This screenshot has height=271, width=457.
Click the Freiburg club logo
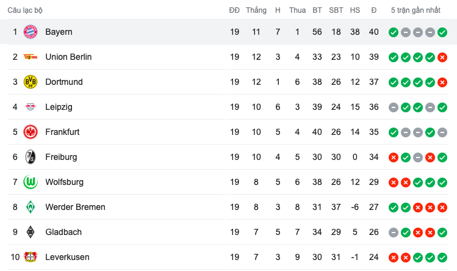[30, 157]
